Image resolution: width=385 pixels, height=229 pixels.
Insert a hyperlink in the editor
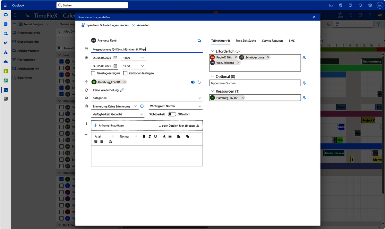coord(188,137)
